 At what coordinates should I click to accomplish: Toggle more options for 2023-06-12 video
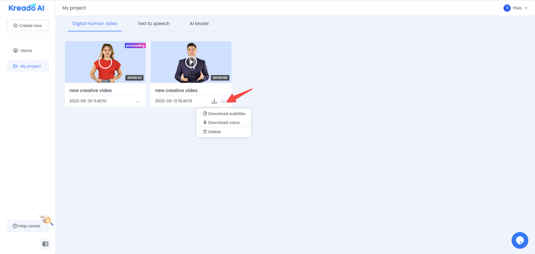tap(224, 101)
